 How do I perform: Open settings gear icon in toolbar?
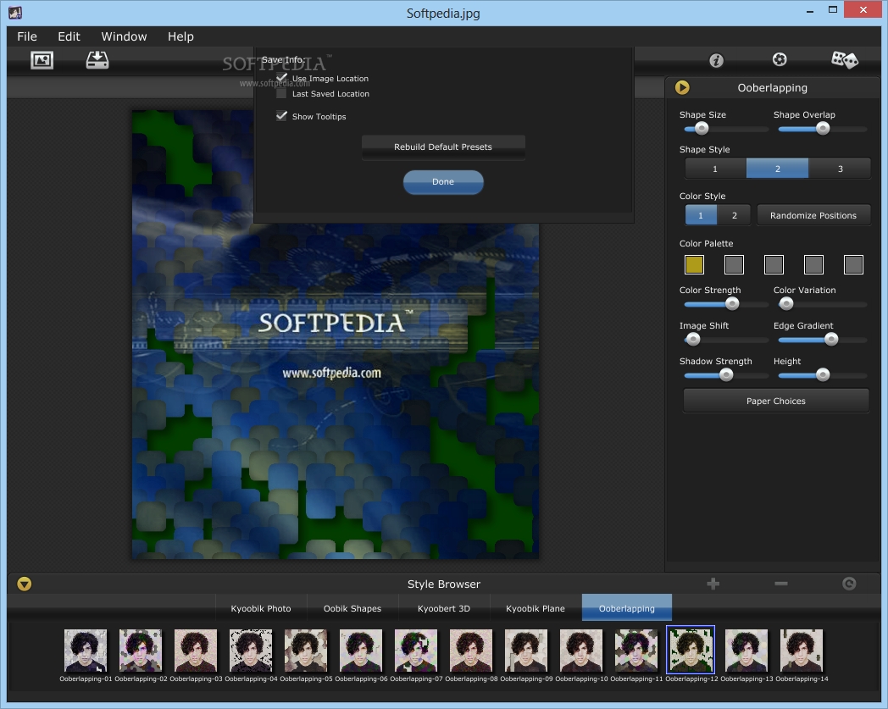click(780, 59)
